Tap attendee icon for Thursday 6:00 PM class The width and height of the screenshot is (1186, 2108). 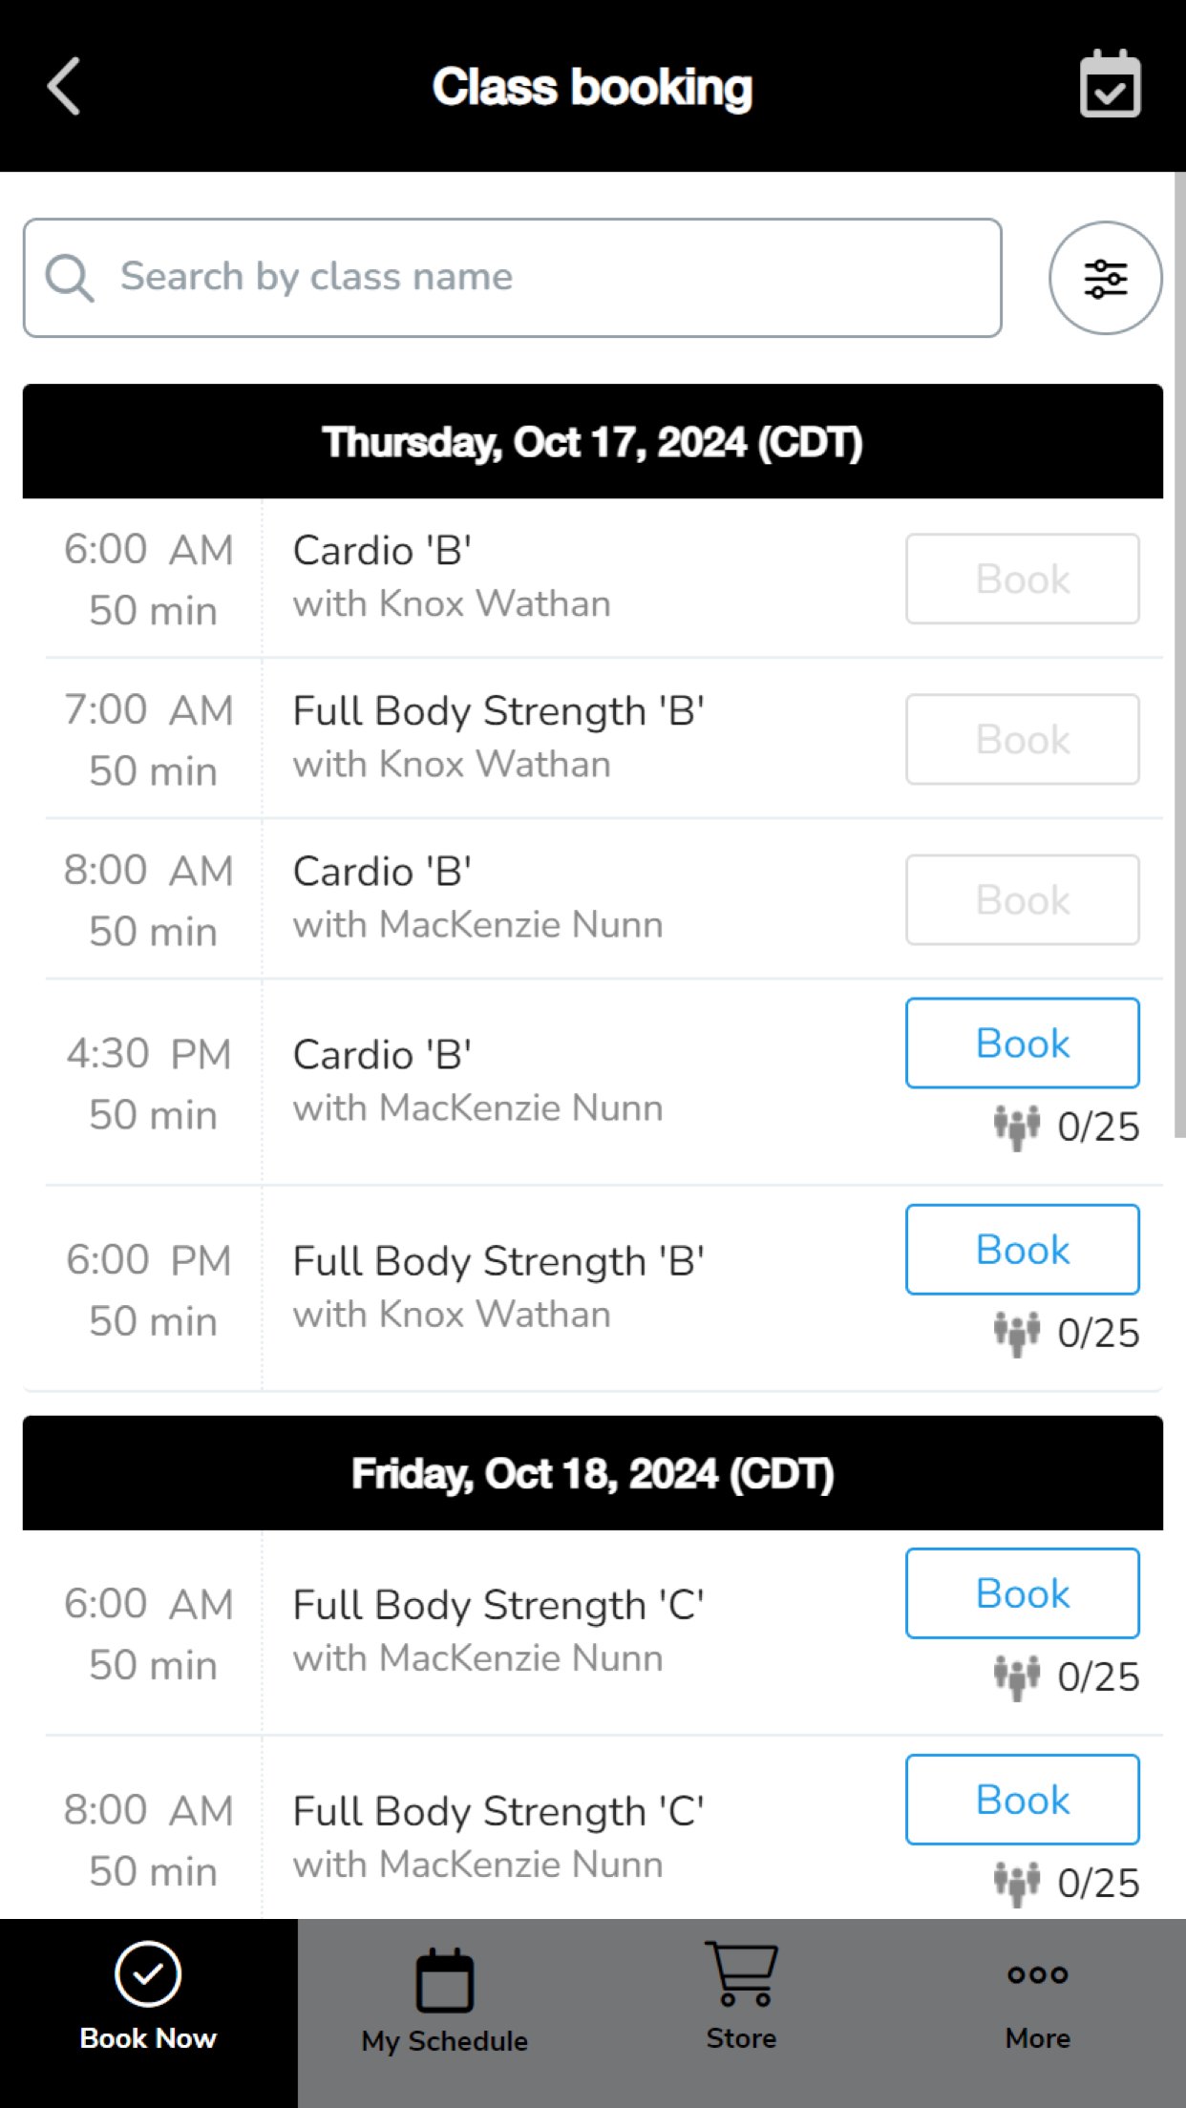tap(1016, 1333)
